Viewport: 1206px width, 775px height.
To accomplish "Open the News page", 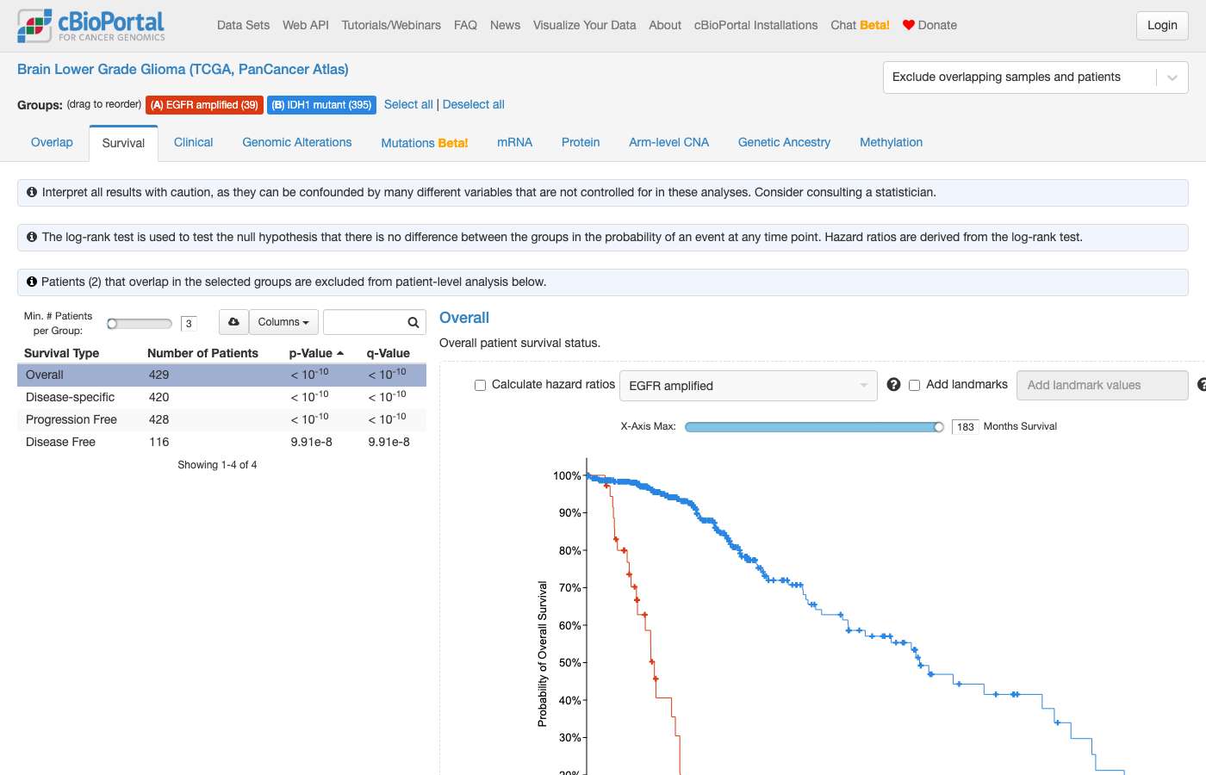I will coord(505,25).
